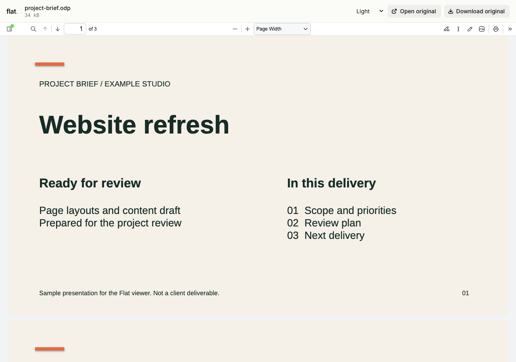Click Download original button
The image size is (516, 362).
477,11
